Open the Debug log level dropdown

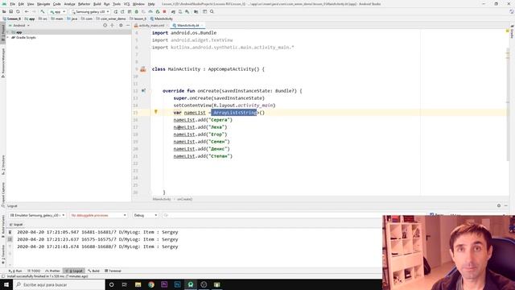(146, 215)
